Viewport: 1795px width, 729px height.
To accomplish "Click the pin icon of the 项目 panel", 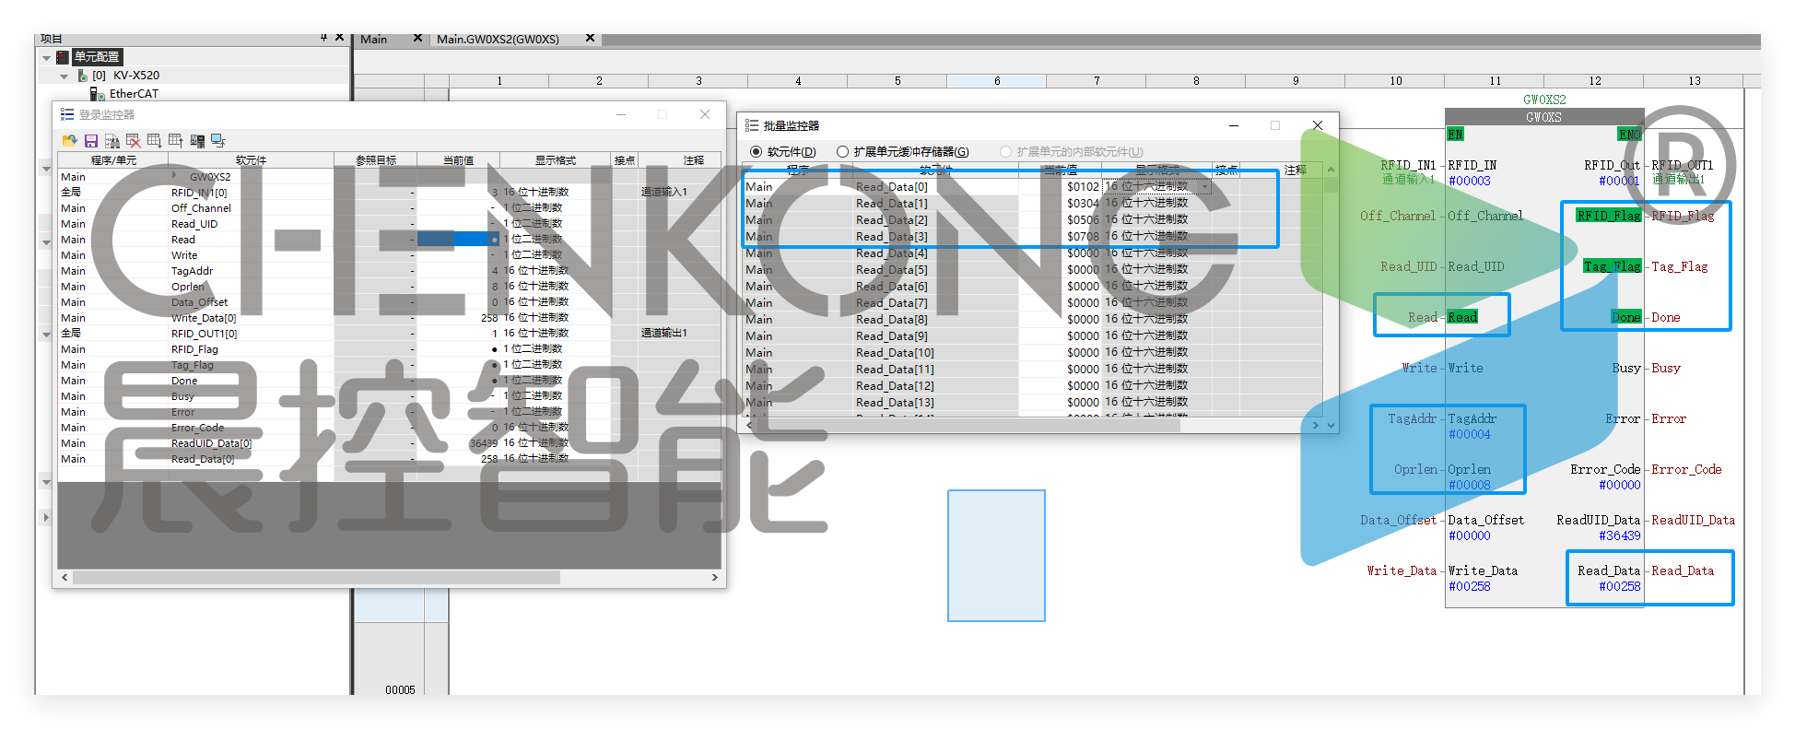I will 323,38.
